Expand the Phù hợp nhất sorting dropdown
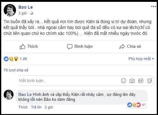Screen dimensions: 158x115 tap(141, 59)
